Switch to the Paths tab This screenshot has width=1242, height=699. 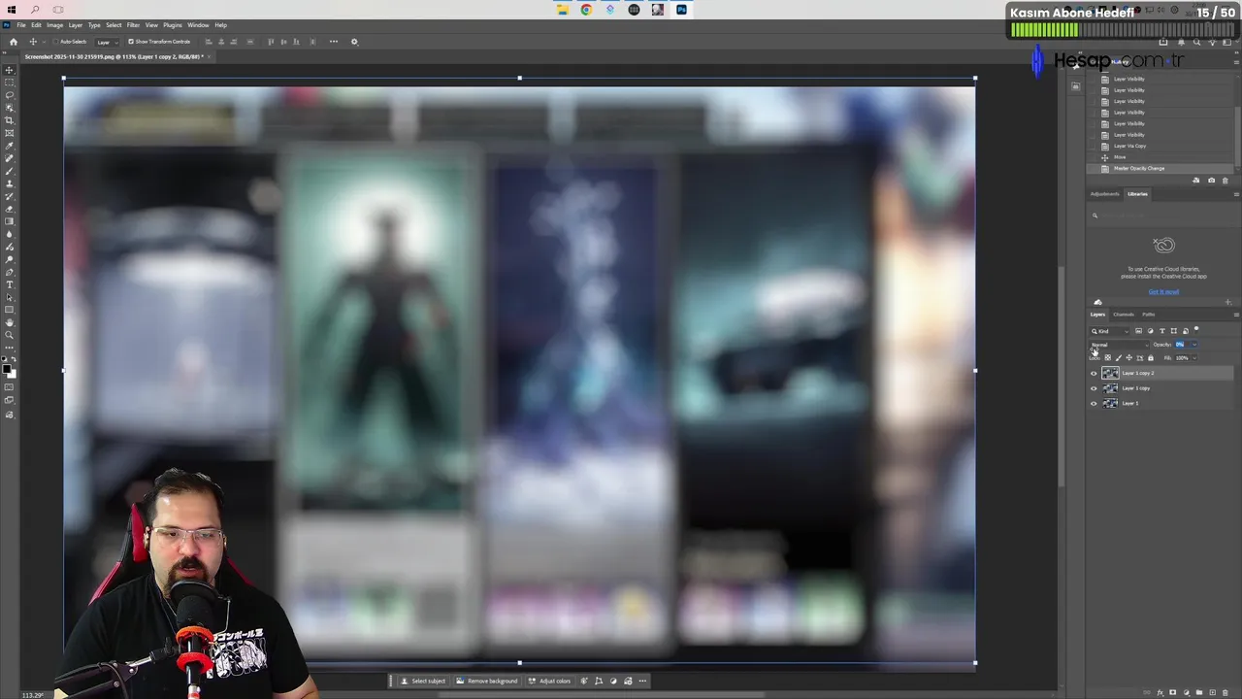click(x=1149, y=315)
